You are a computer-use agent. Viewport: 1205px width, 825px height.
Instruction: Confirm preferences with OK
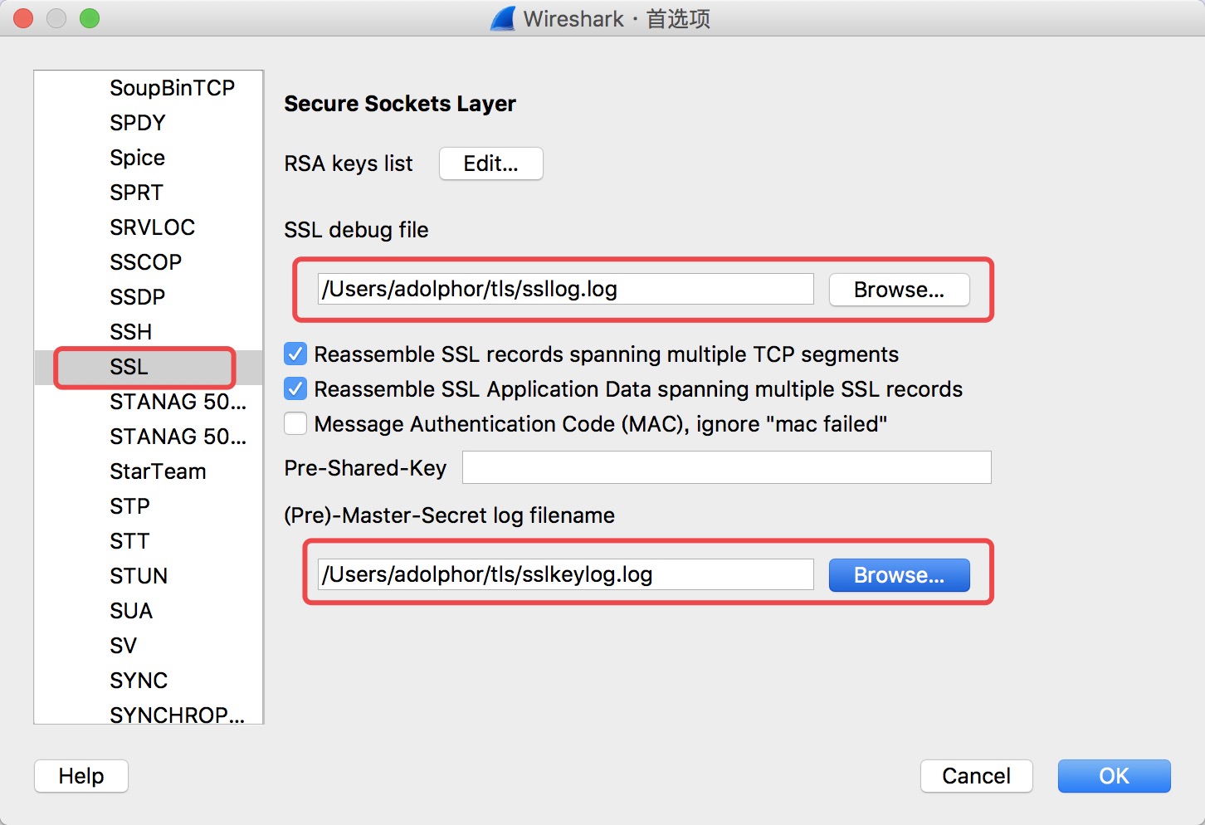(x=1114, y=776)
